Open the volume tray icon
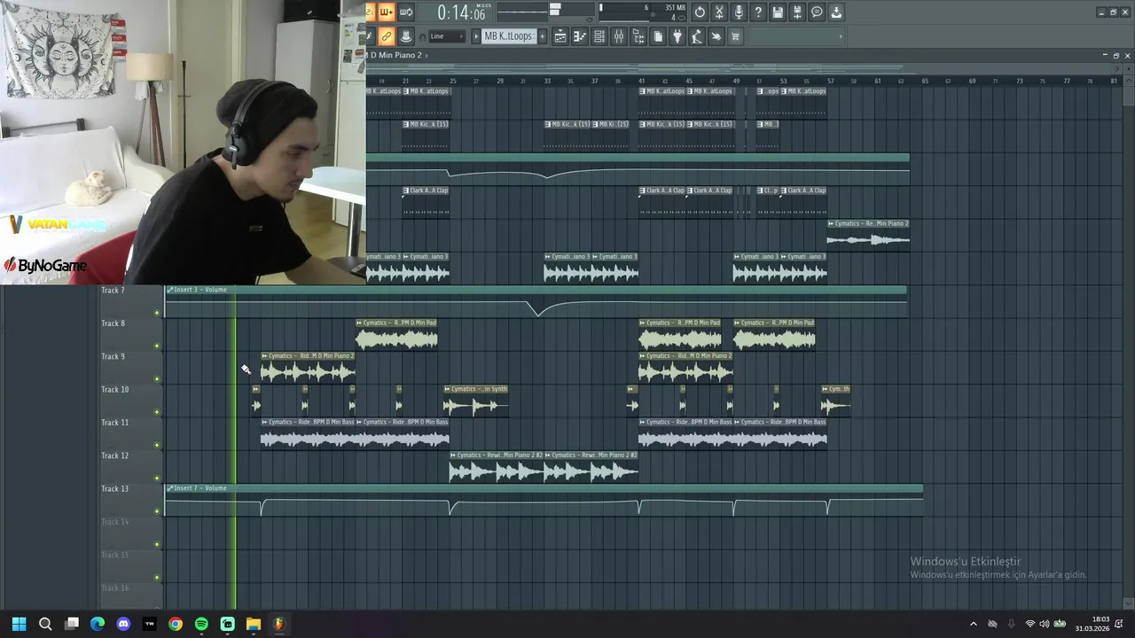Image resolution: width=1135 pixels, height=638 pixels. coord(1045,624)
